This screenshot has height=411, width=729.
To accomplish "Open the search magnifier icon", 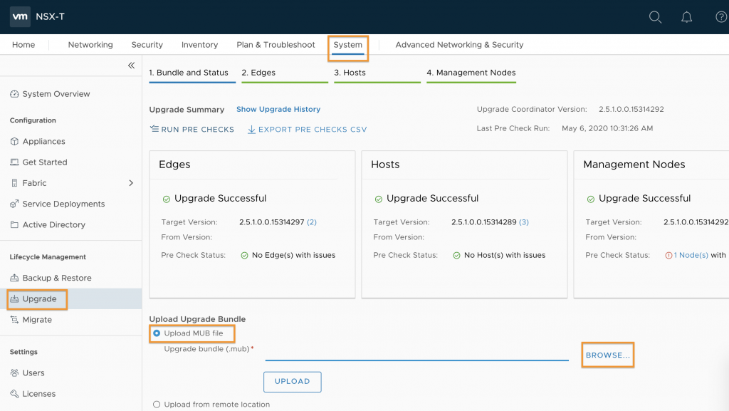I will 655,17.
